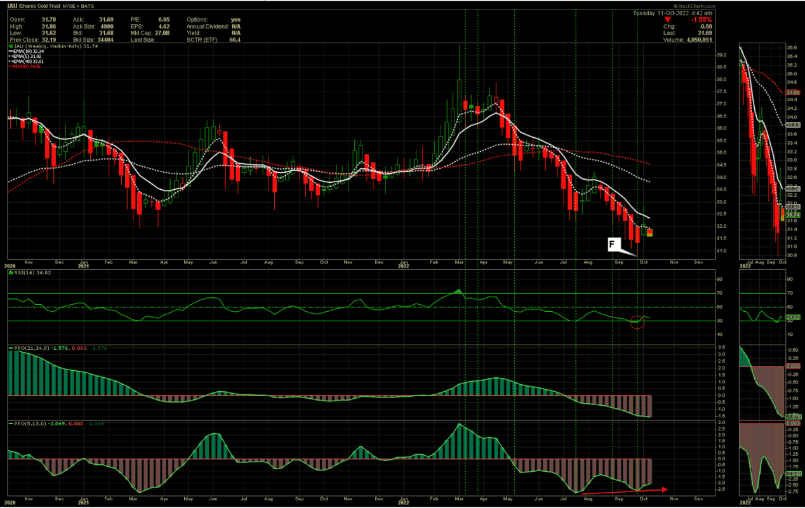
Task: Click the High value 31.86
Action: (x=49, y=27)
